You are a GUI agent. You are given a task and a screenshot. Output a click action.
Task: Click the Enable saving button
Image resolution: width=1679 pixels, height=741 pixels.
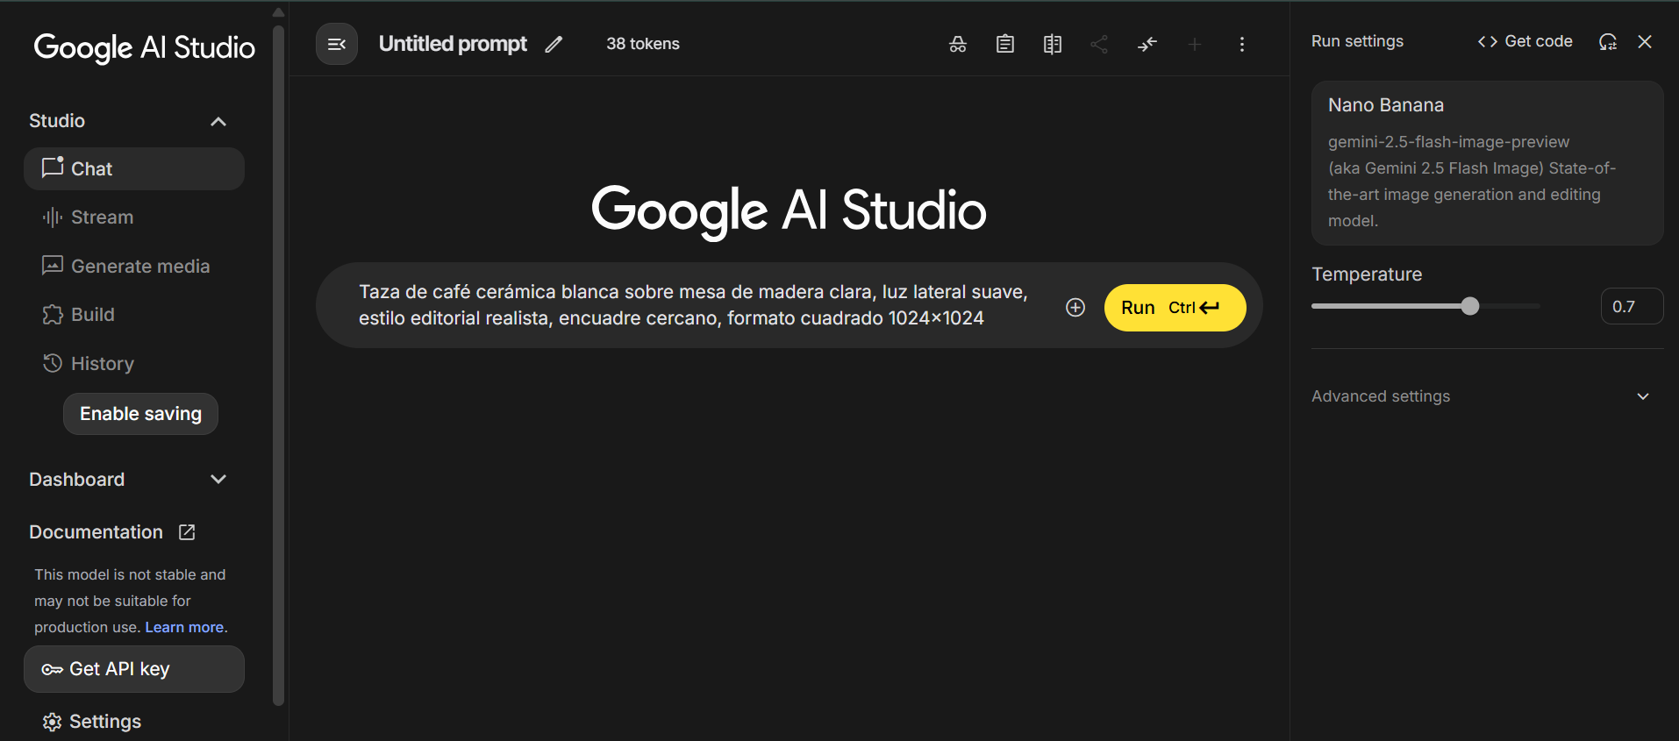140,414
